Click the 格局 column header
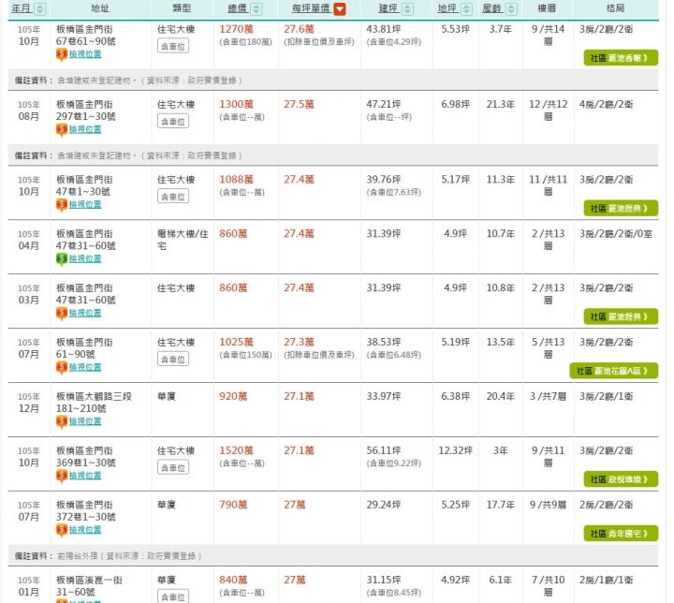Viewport: 674px width, 603px height. (615, 8)
